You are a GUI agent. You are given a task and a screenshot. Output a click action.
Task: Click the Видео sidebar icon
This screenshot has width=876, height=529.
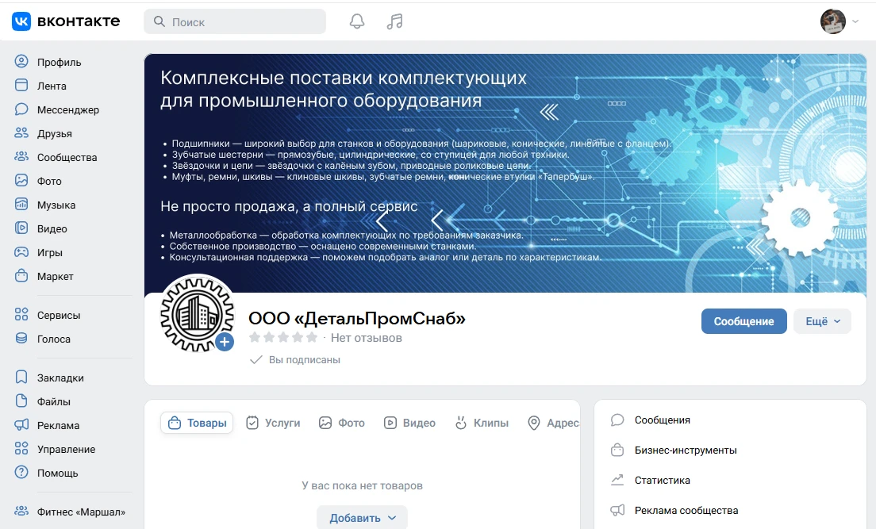[21, 228]
